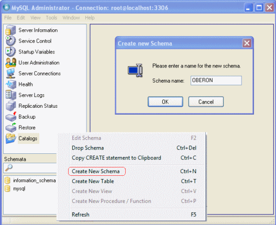Open the Window menu
This screenshot has width=276, height=225.
pyautogui.click(x=71, y=18)
